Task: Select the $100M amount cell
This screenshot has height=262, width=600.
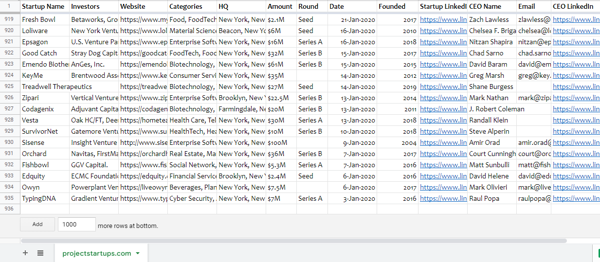Action: (x=281, y=142)
